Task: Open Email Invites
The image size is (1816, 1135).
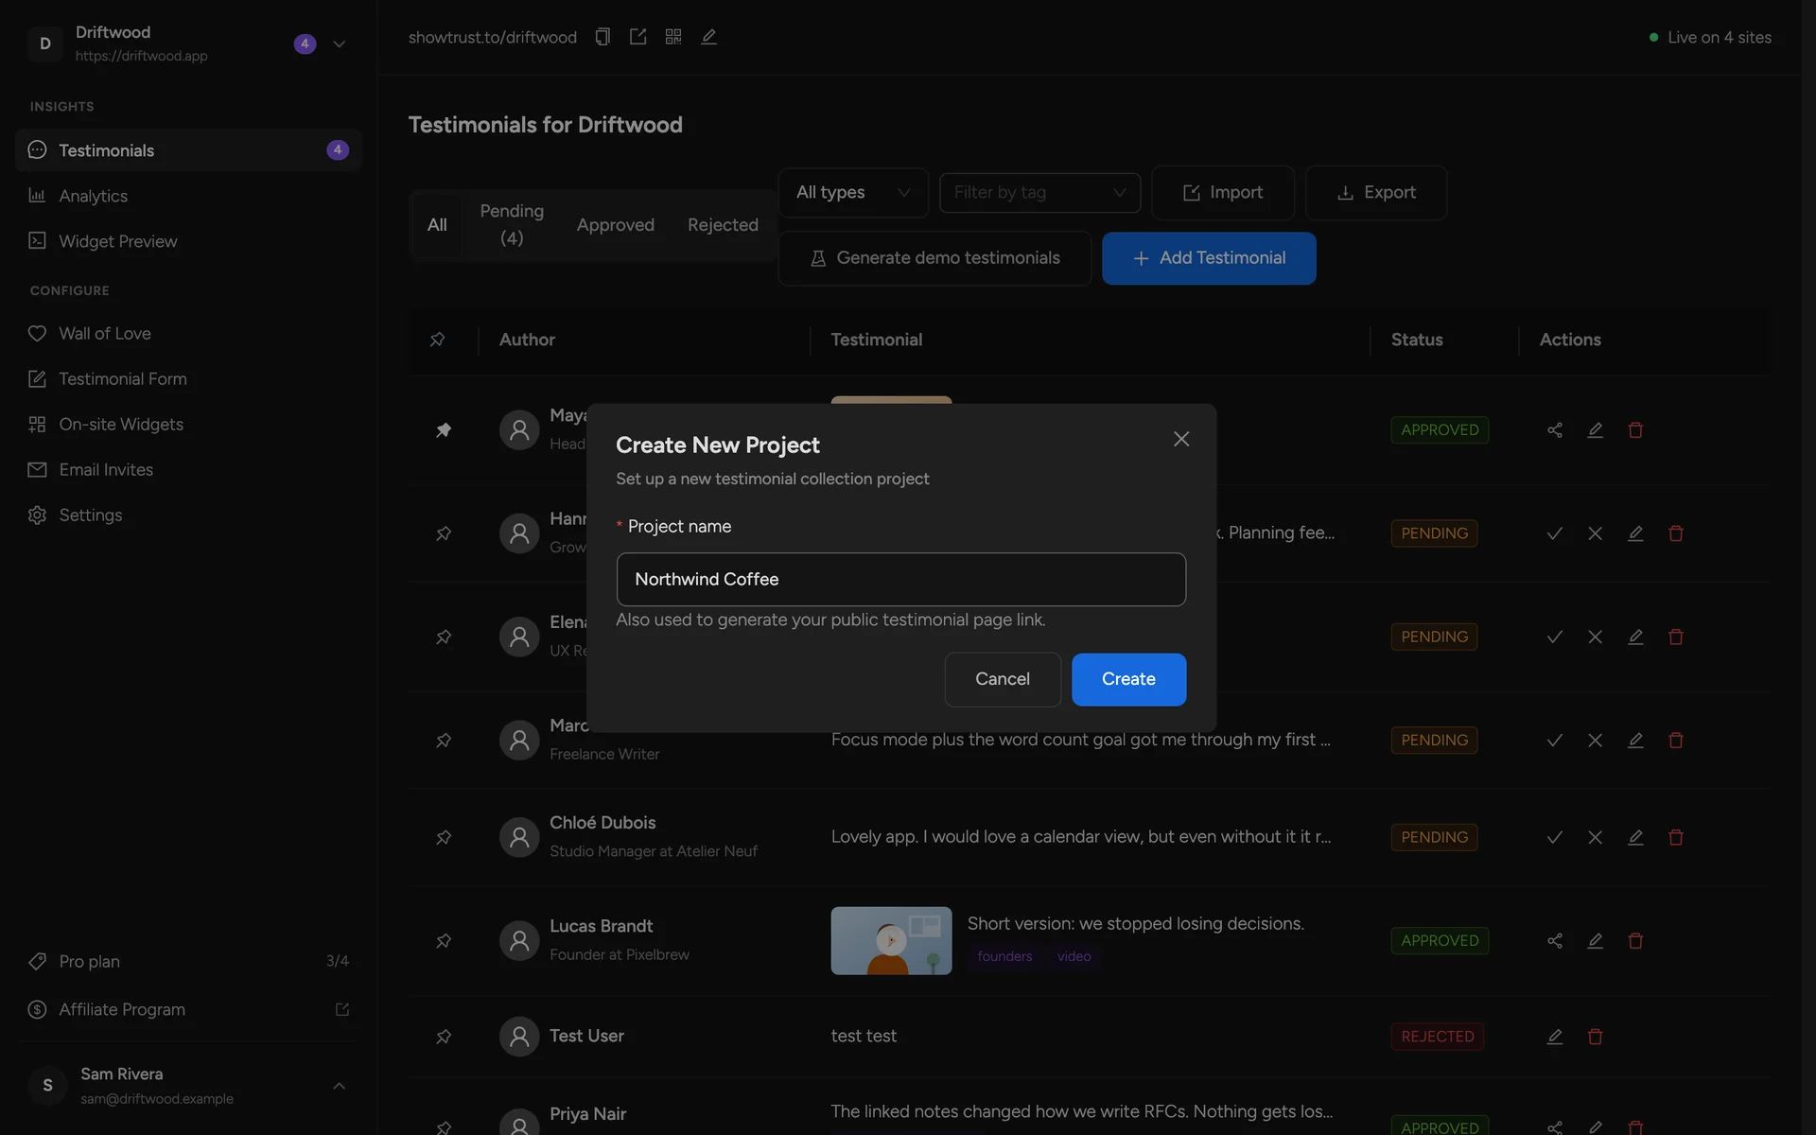Action: pyautogui.click(x=188, y=469)
